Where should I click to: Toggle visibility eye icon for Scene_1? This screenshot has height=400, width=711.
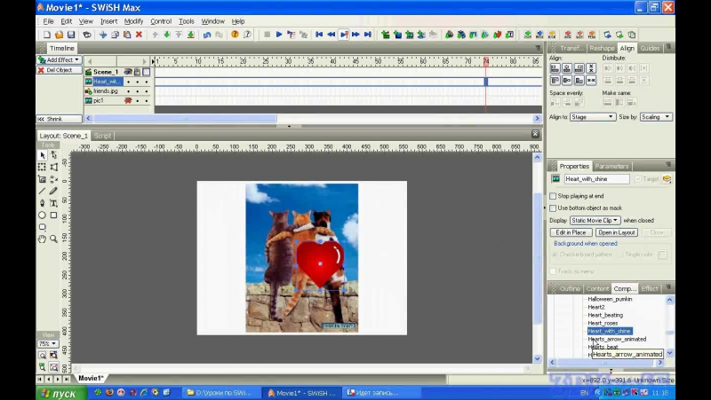coord(128,72)
